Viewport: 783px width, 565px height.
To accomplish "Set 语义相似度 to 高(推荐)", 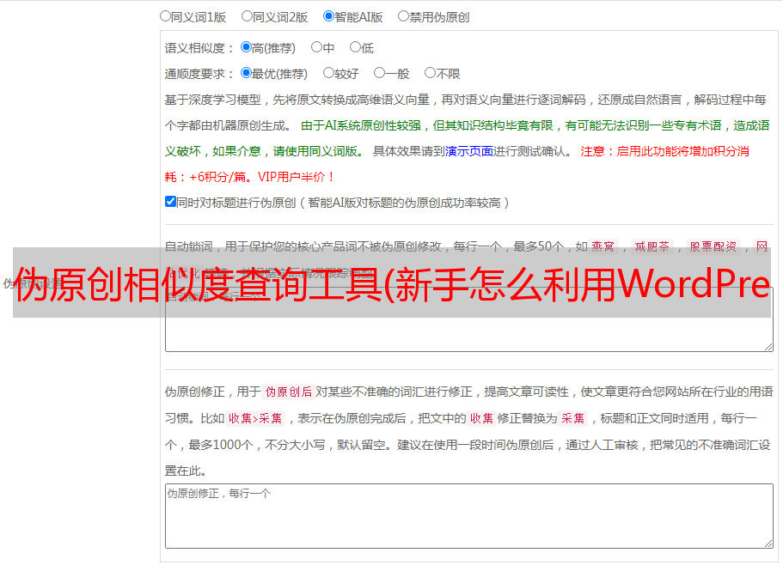I will point(246,47).
